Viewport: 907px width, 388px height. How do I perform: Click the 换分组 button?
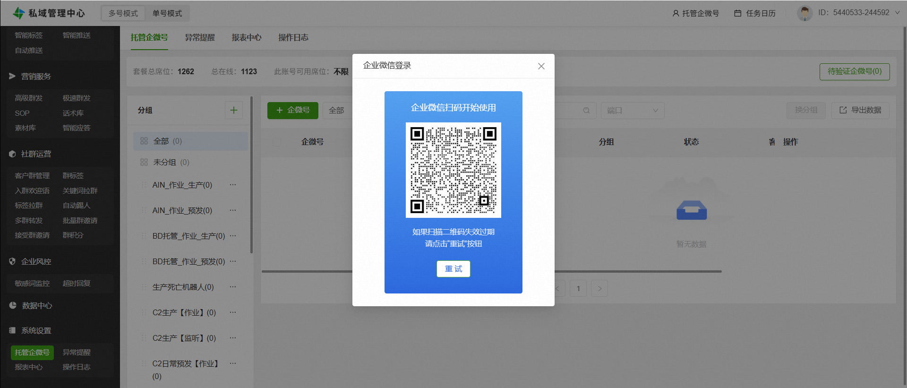point(806,110)
